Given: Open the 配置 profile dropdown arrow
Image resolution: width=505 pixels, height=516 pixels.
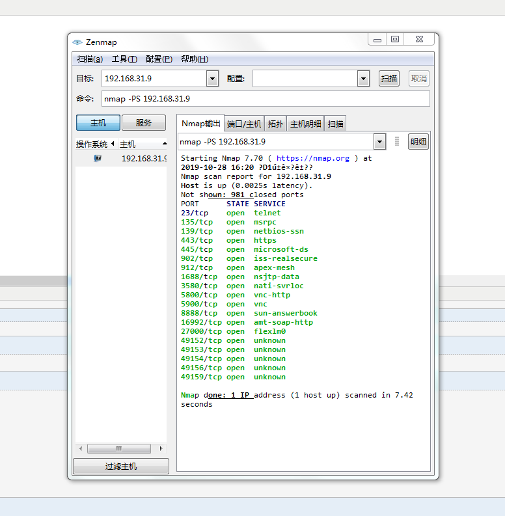Looking at the screenshot, I should [363, 79].
